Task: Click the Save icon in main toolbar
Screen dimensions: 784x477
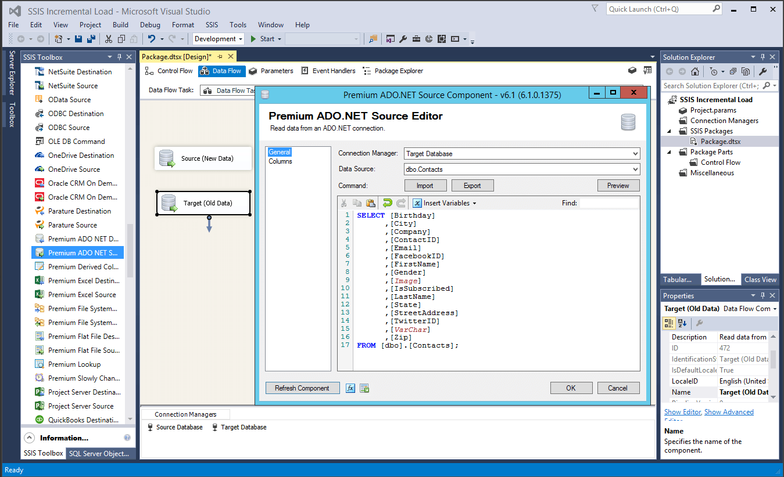Action: click(x=78, y=39)
